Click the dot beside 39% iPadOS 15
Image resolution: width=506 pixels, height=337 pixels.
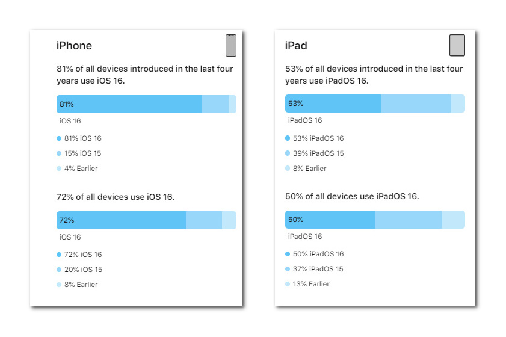point(288,153)
